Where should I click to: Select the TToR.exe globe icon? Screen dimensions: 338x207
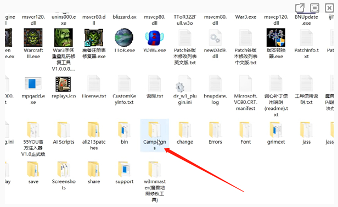coord(124,37)
